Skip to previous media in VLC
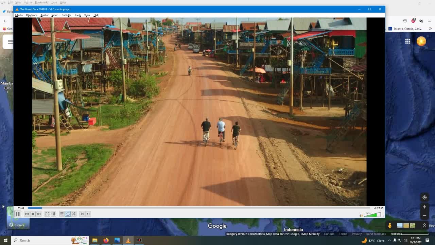Screen dimensions: 435x245 pos(27,214)
